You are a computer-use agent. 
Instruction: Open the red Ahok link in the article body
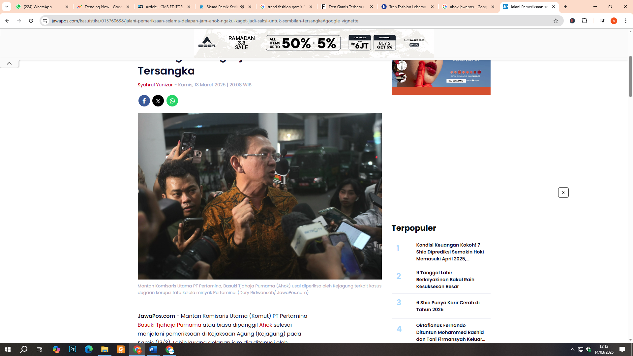tap(265, 325)
